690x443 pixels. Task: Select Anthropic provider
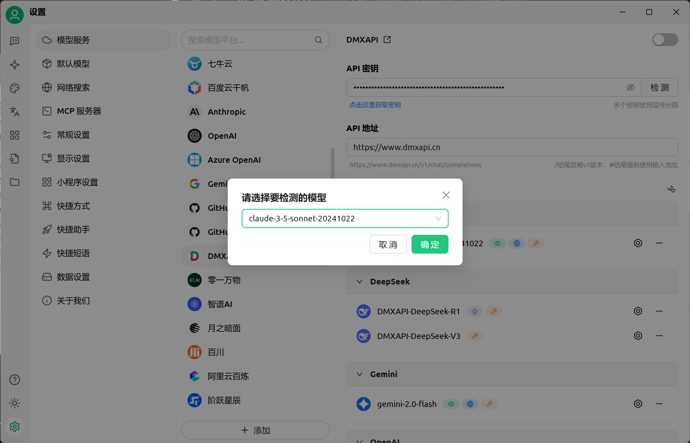[x=255, y=112]
